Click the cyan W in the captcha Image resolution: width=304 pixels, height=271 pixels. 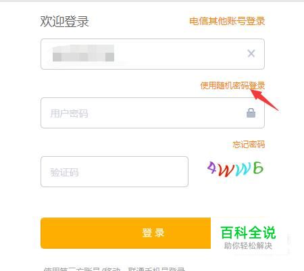pyautogui.click(x=243, y=169)
